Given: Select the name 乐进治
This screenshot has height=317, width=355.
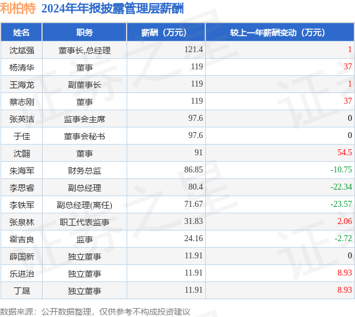Looking at the screenshot, I should pyautogui.click(x=22, y=274).
